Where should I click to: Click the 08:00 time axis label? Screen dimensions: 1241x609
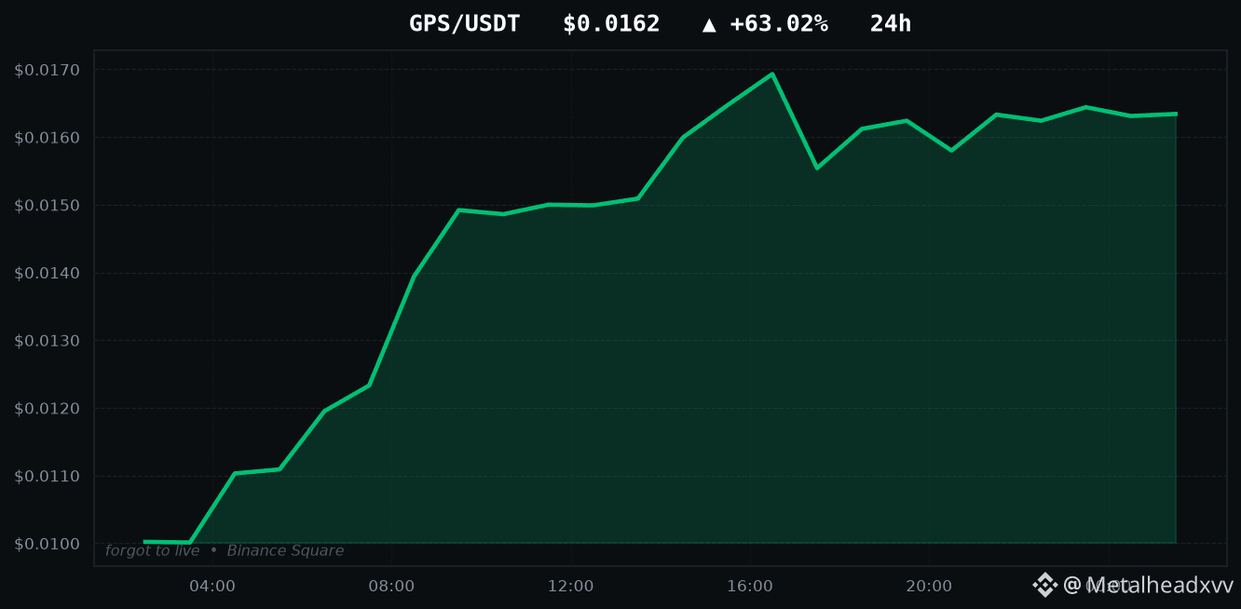pos(391,586)
